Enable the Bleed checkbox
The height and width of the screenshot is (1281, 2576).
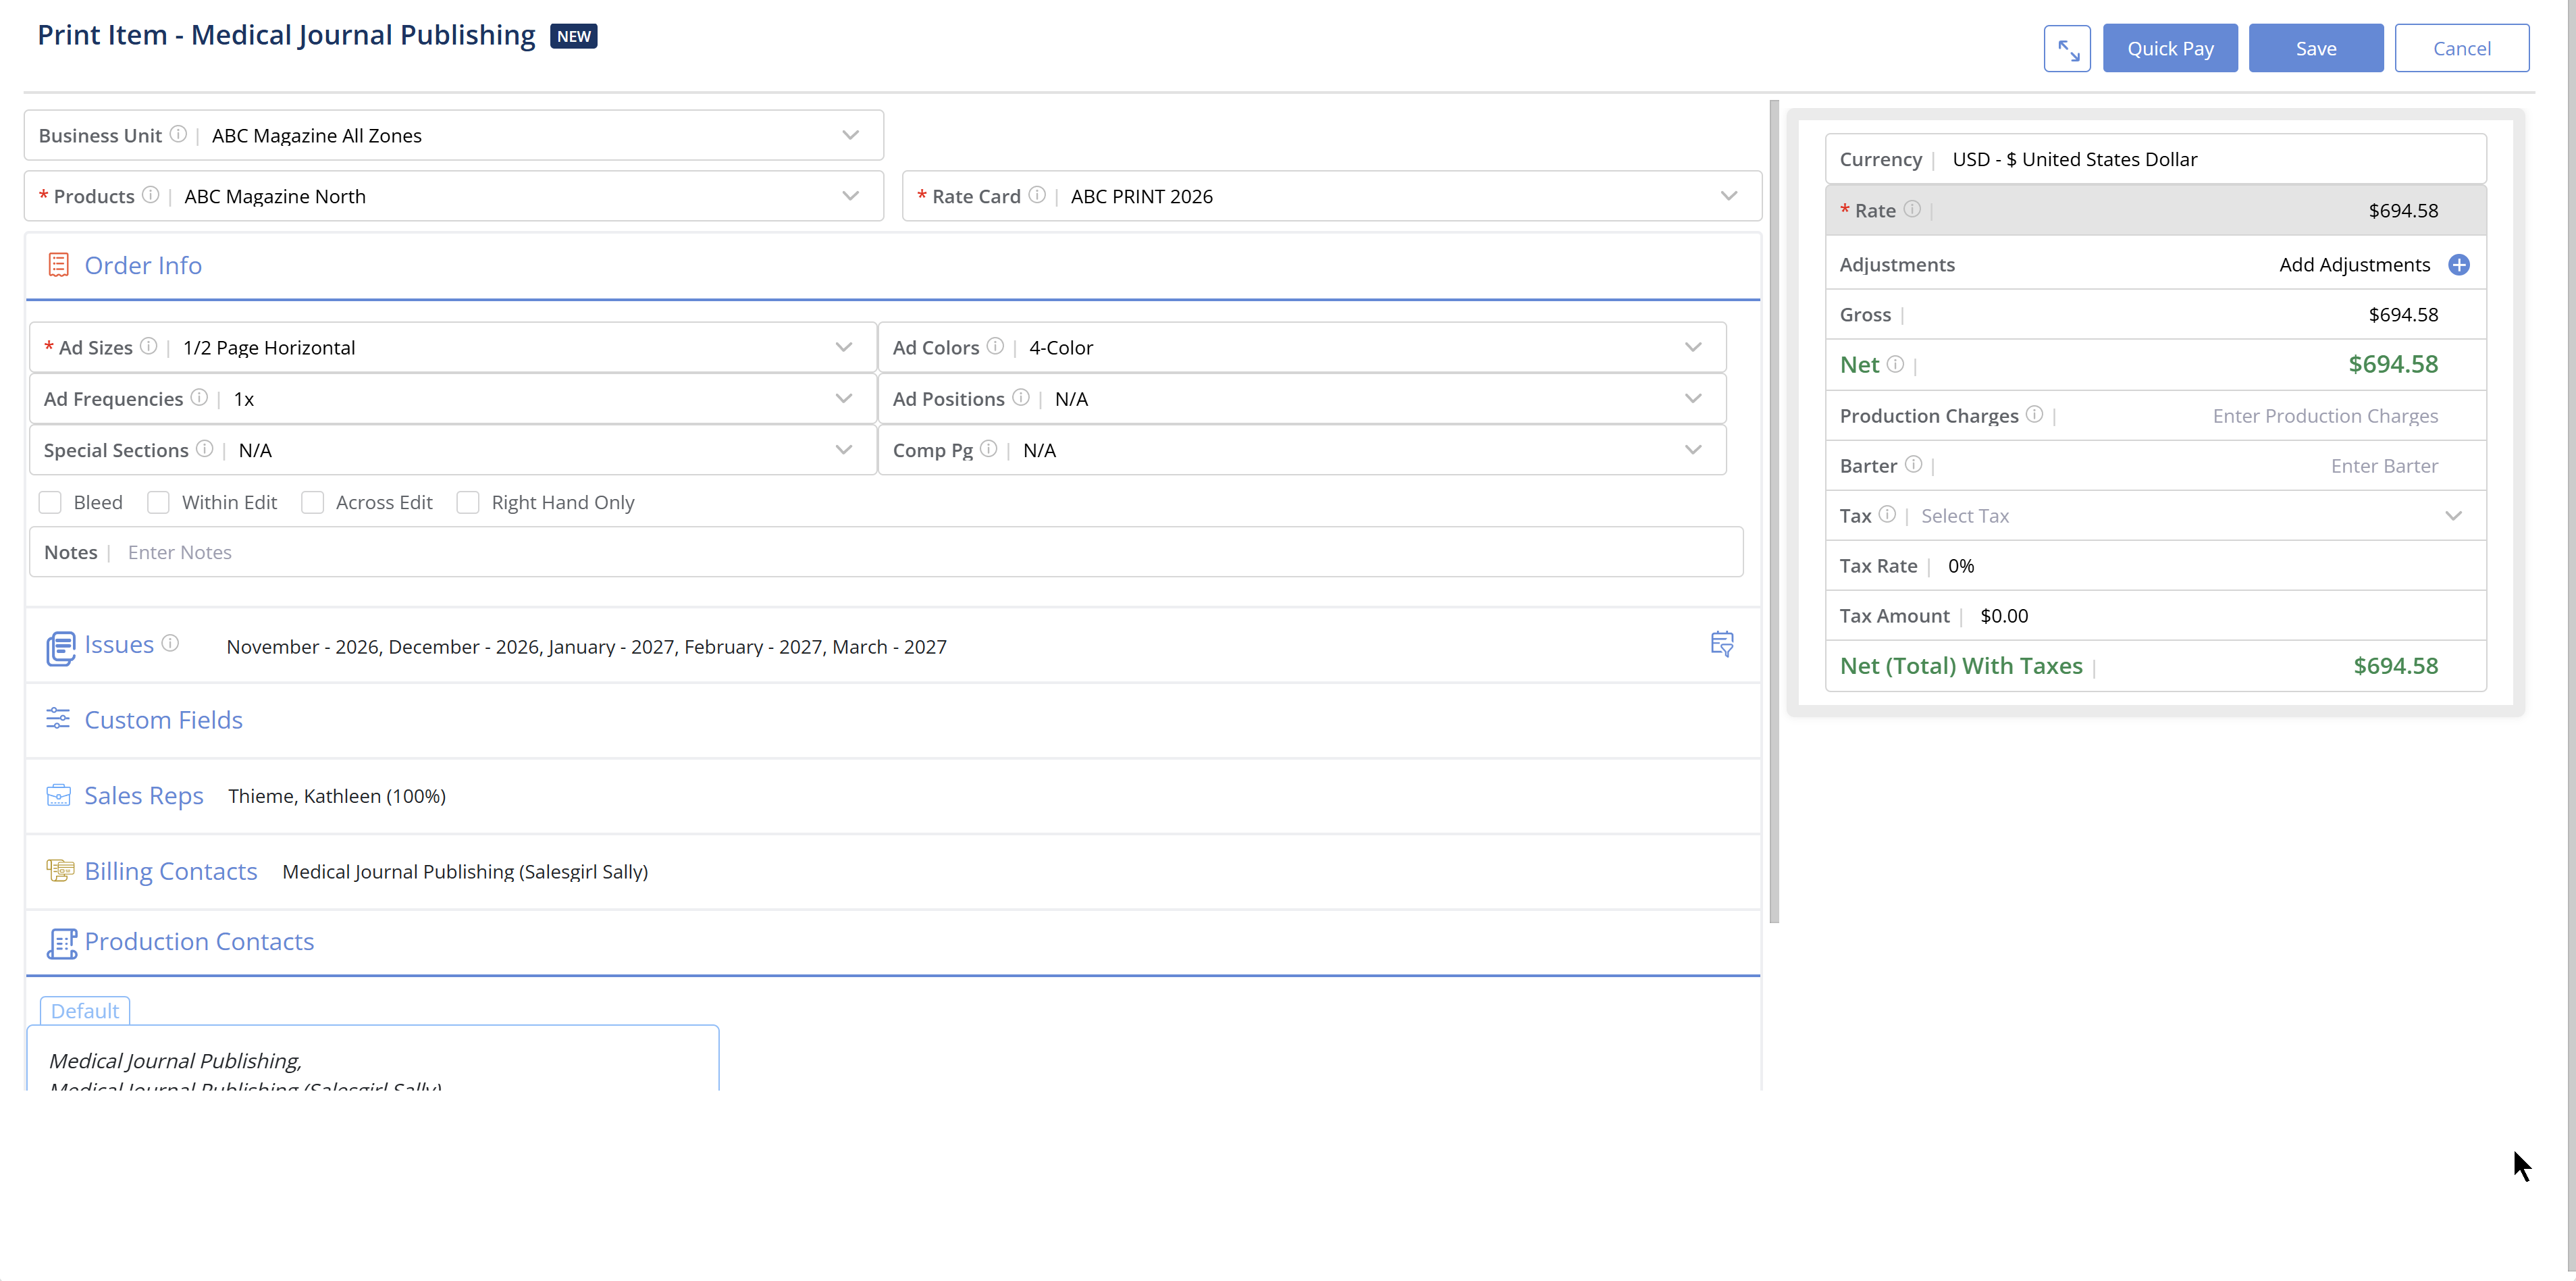(x=50, y=502)
